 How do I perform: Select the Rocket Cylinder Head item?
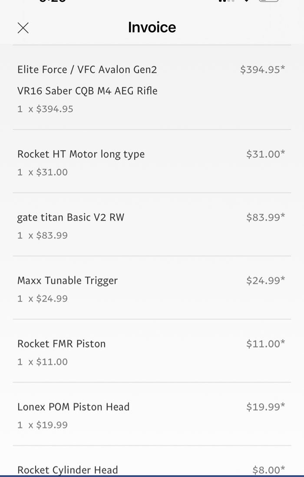click(x=67, y=470)
